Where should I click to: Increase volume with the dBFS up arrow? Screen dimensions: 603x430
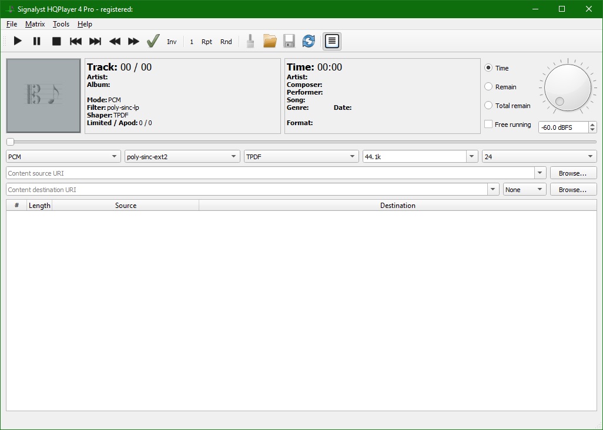tap(592, 125)
